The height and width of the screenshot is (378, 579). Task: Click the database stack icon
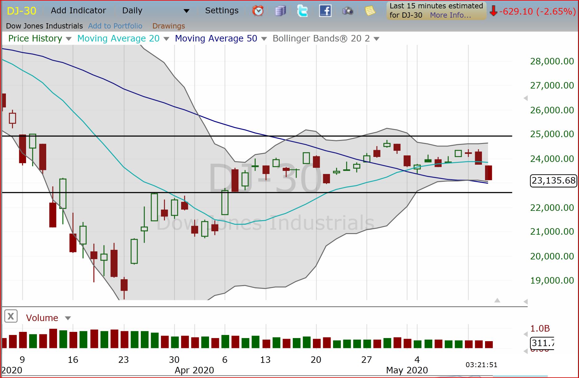280,11
